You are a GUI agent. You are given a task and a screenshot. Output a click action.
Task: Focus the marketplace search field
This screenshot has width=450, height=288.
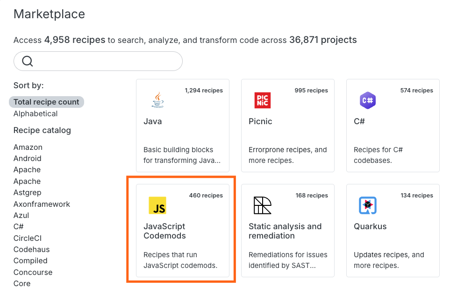pyautogui.click(x=105, y=61)
